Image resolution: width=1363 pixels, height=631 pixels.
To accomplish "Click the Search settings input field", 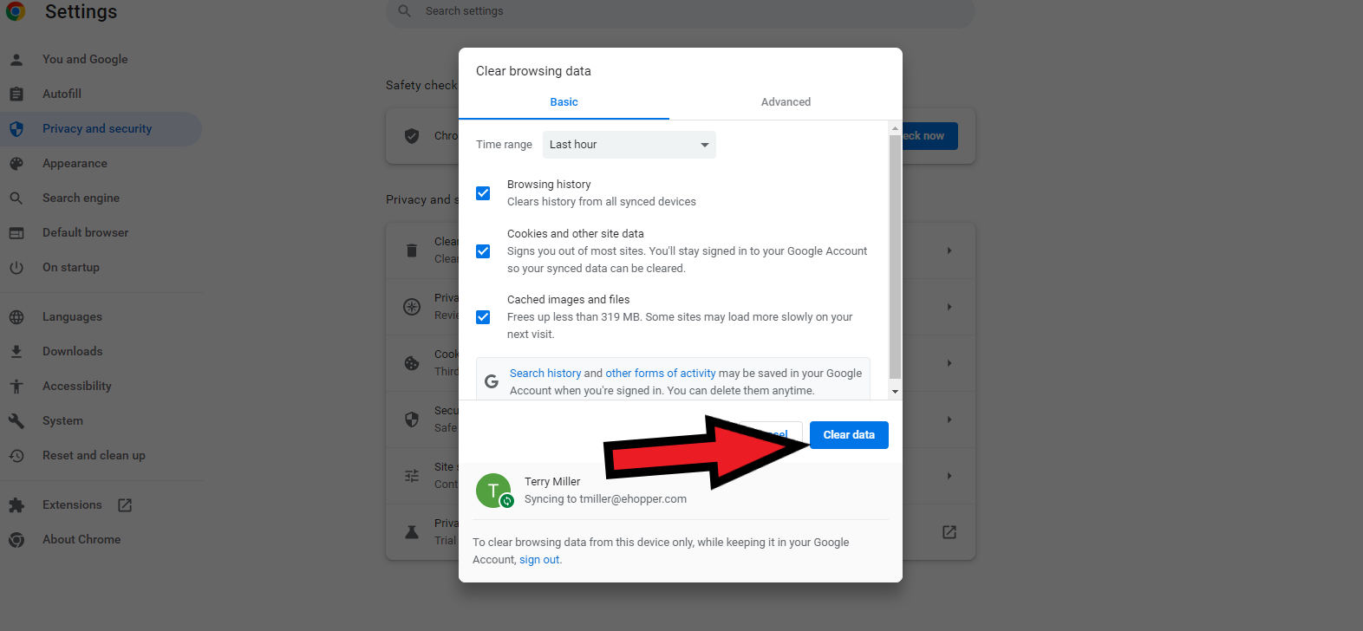I will [681, 12].
